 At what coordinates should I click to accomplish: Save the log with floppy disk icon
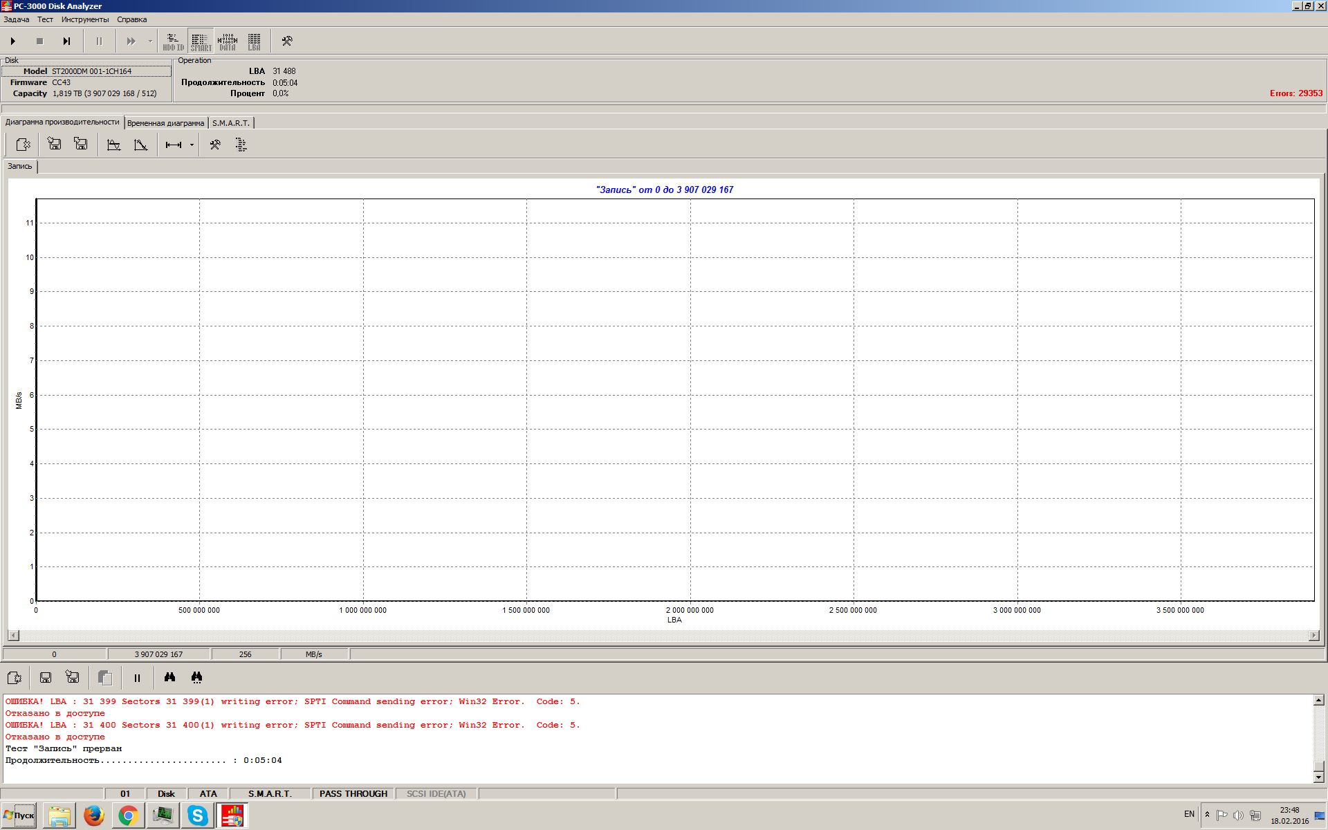(x=46, y=678)
